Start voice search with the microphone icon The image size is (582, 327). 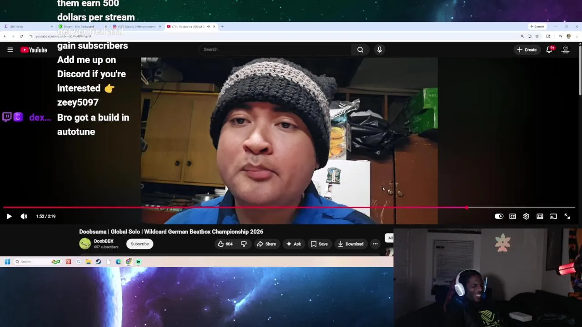pyautogui.click(x=380, y=50)
